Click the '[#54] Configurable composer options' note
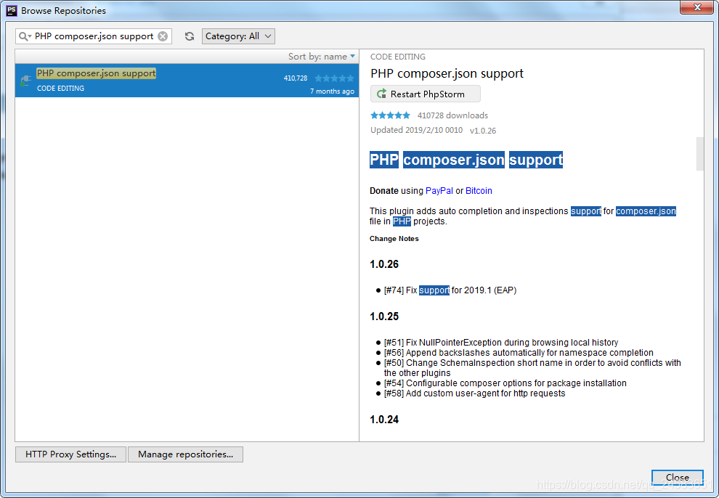Image resolution: width=719 pixels, height=498 pixels. 505,383
